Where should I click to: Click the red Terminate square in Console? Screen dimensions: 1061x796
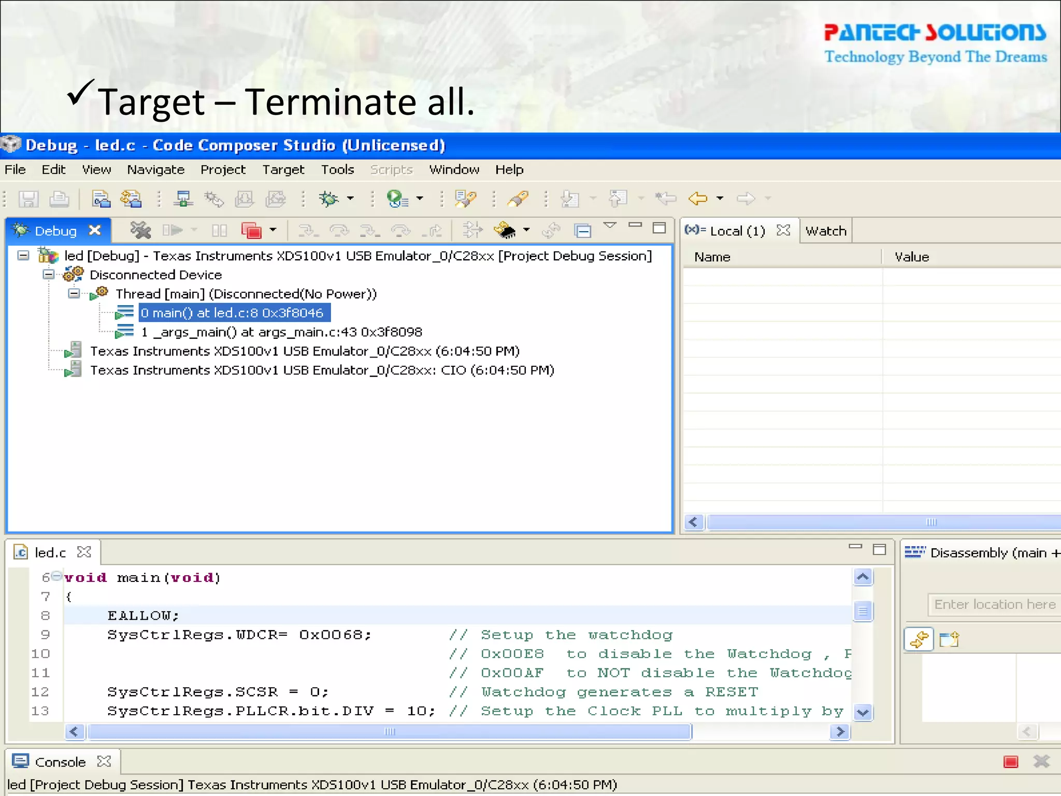tap(1011, 762)
